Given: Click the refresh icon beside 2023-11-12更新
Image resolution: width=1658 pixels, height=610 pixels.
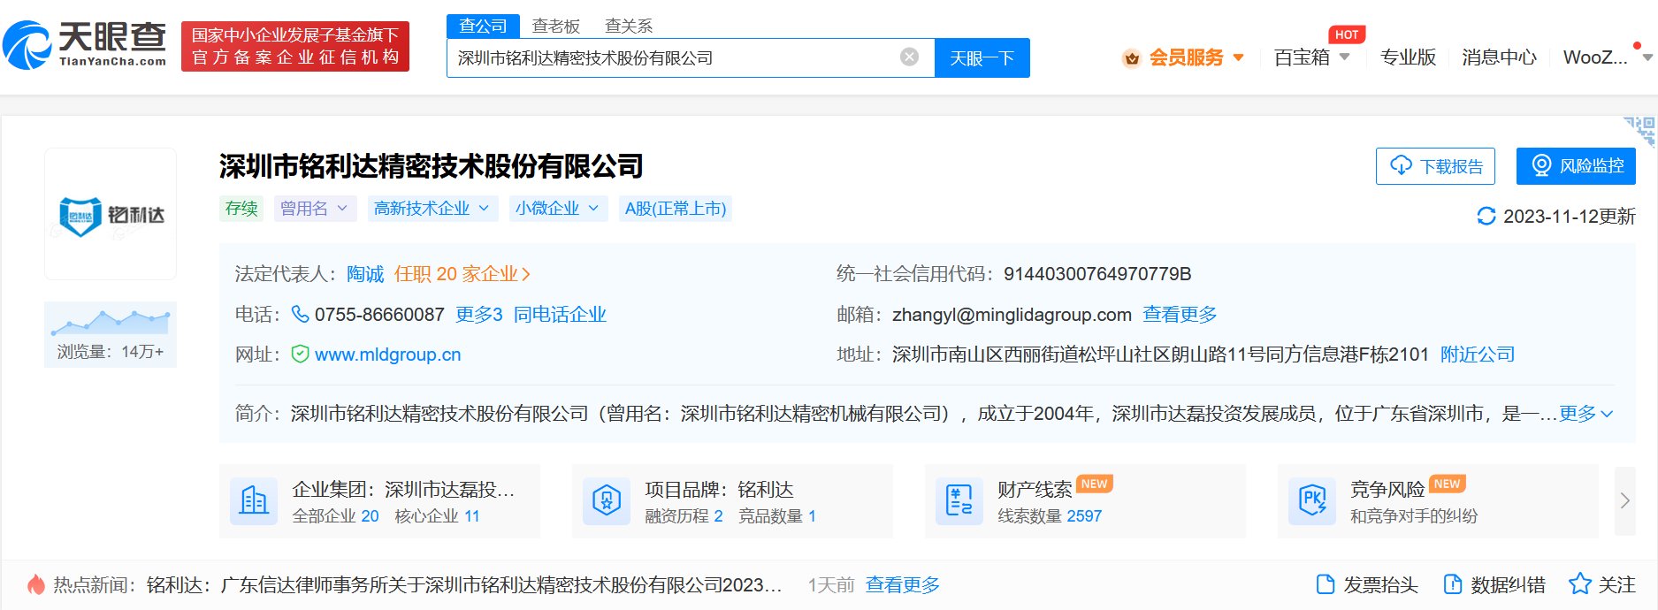Looking at the screenshot, I should coord(1486,217).
